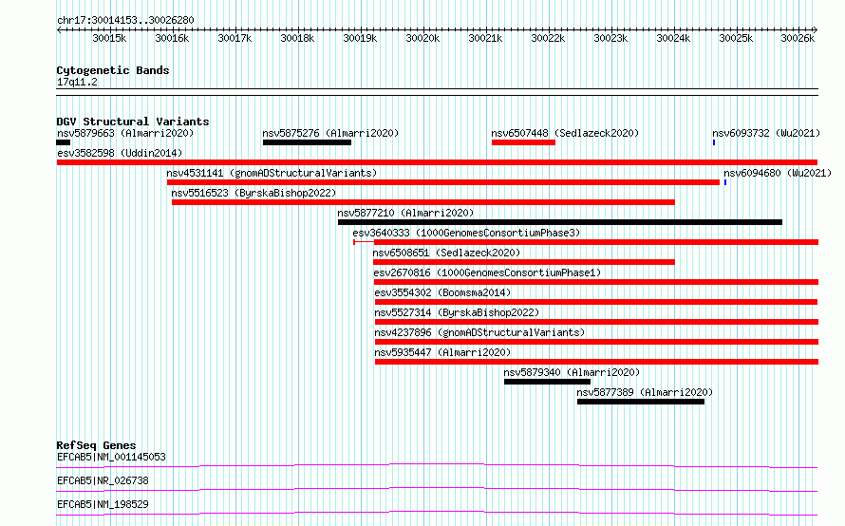Click the red esv3554302 variant bar

click(596, 302)
